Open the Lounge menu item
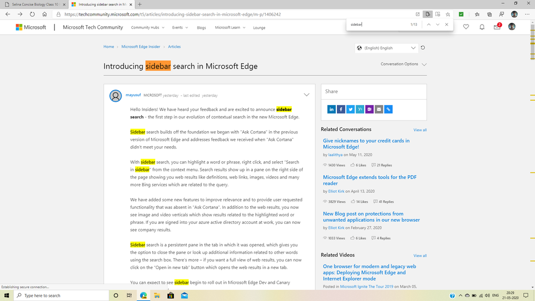The image size is (535, 301). click(259, 28)
